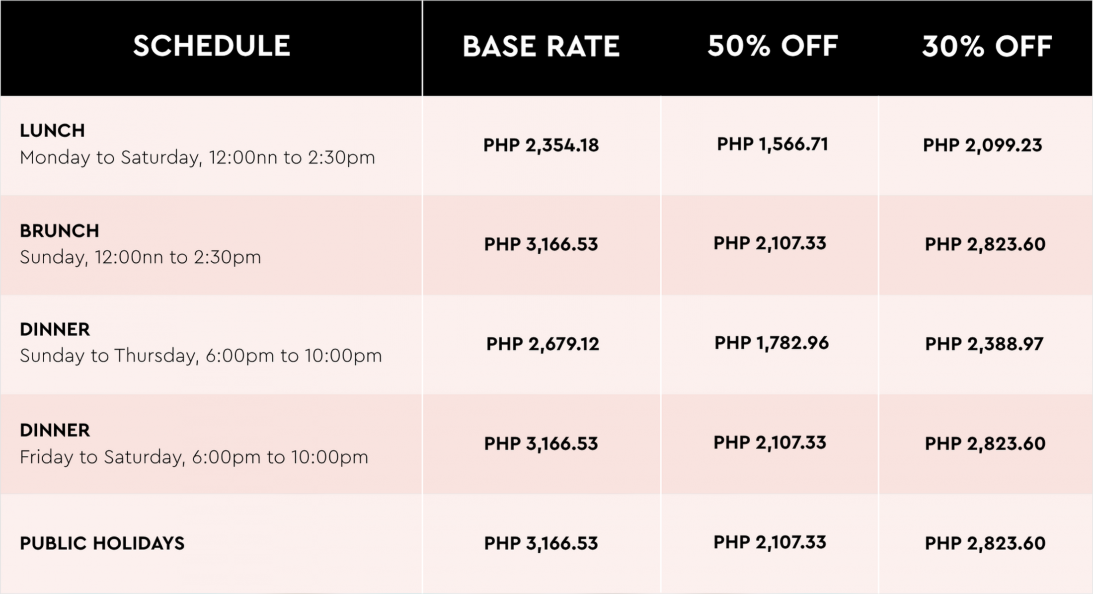Click the Sunday to Thursday dinner schedule text
This screenshot has height=594, width=1093.
pyautogui.click(x=201, y=356)
